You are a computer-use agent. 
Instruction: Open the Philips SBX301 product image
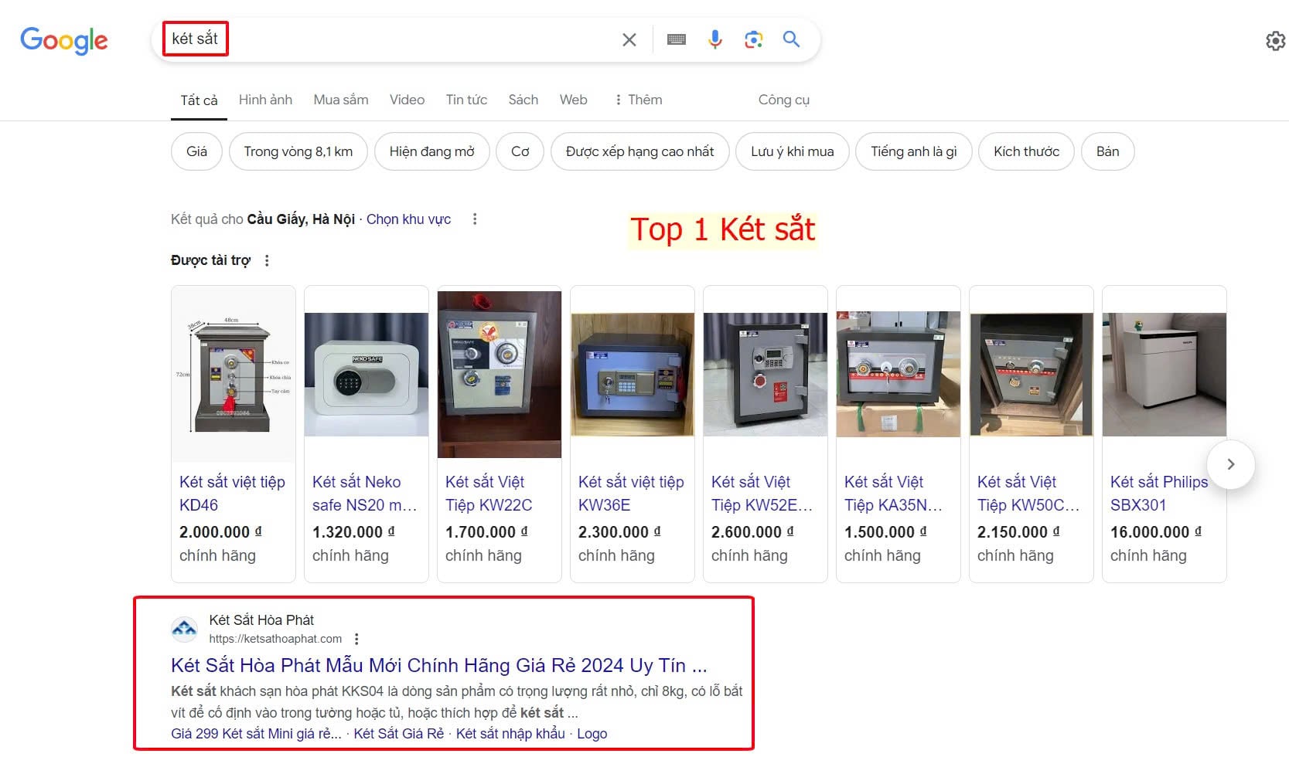click(x=1165, y=375)
